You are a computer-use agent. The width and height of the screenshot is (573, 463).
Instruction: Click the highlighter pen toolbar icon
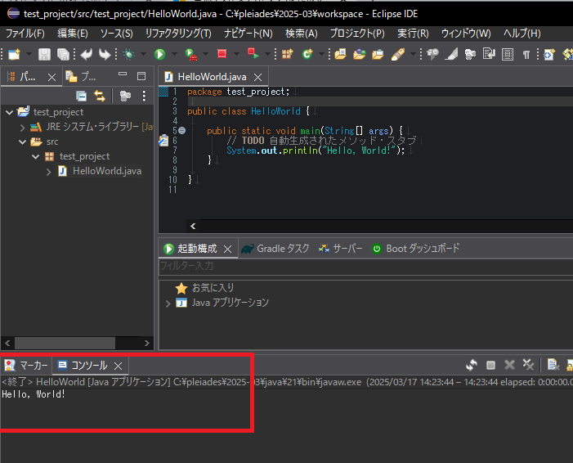pos(397,55)
